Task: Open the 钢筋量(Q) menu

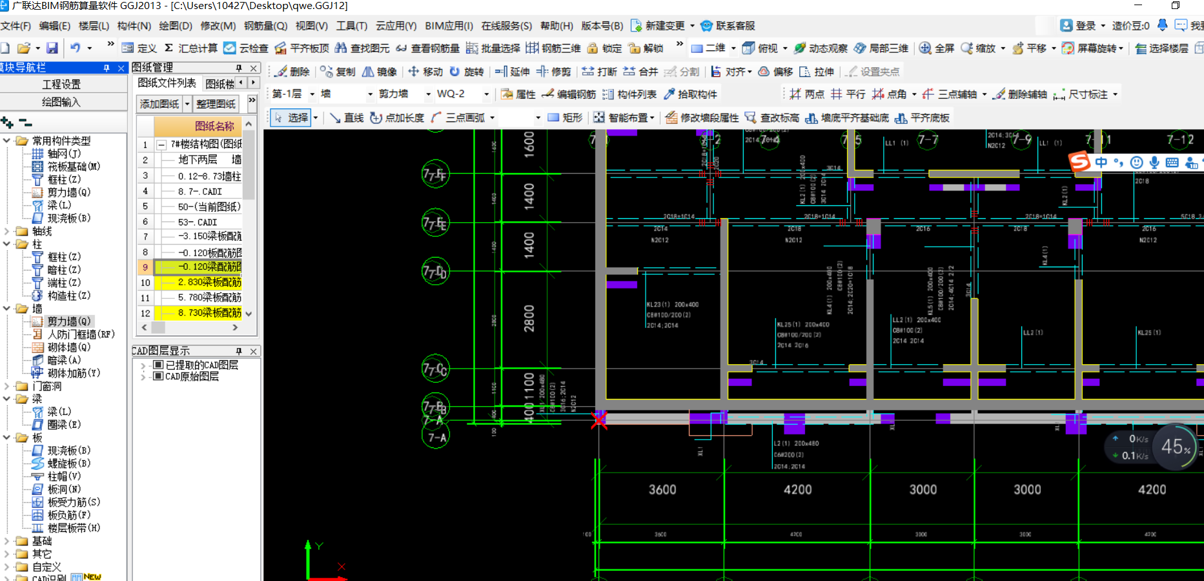Action: [265, 26]
